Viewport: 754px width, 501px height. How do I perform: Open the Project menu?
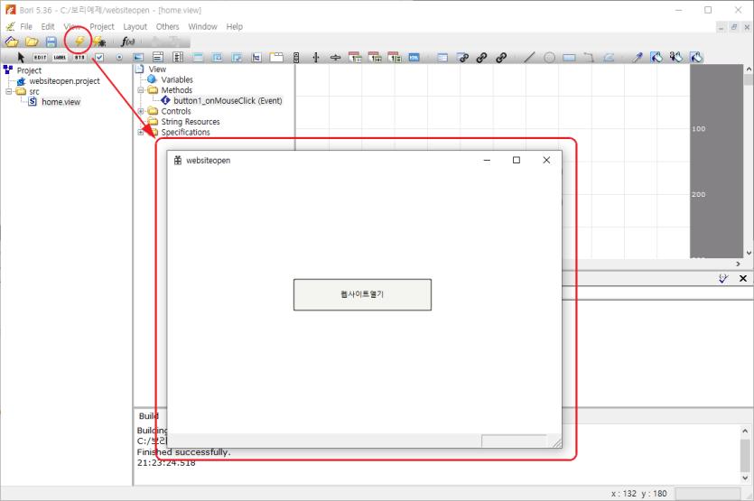click(x=102, y=26)
